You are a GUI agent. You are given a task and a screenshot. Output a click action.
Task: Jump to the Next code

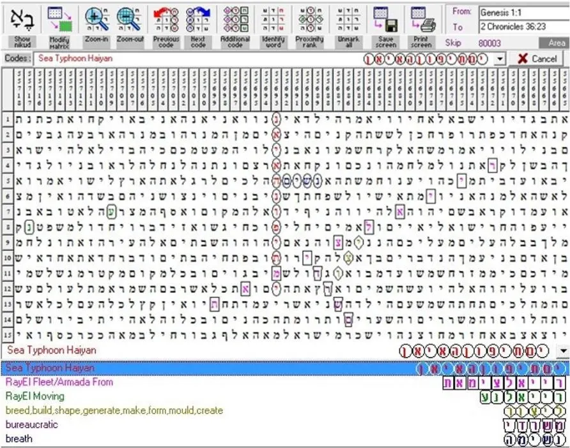coord(198,19)
